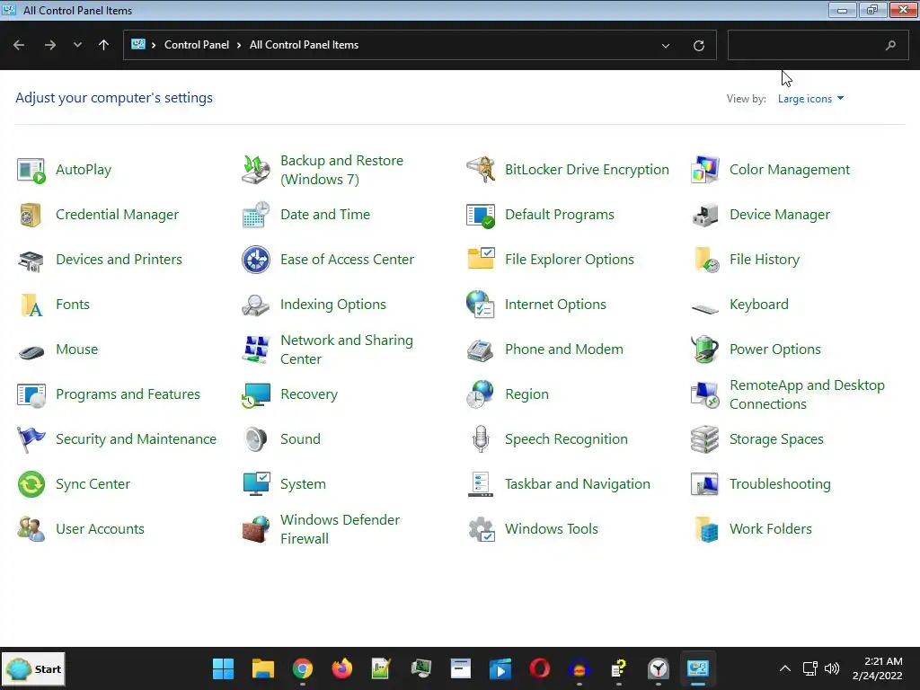
Task: Click the Devices and Printers icon
Action: (31, 260)
